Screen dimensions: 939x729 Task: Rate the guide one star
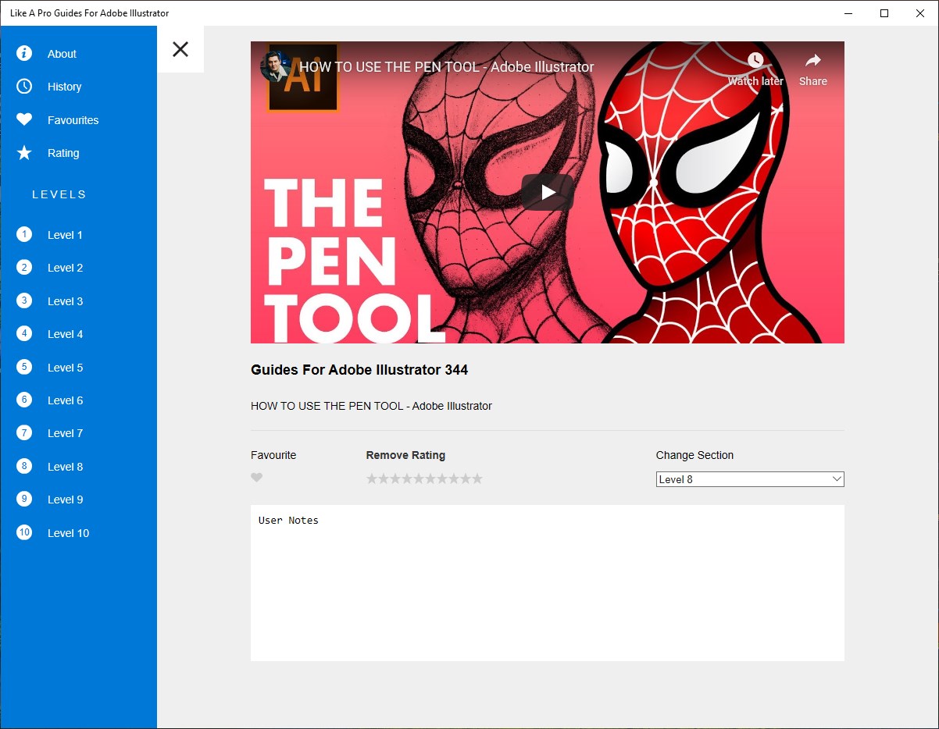click(372, 478)
